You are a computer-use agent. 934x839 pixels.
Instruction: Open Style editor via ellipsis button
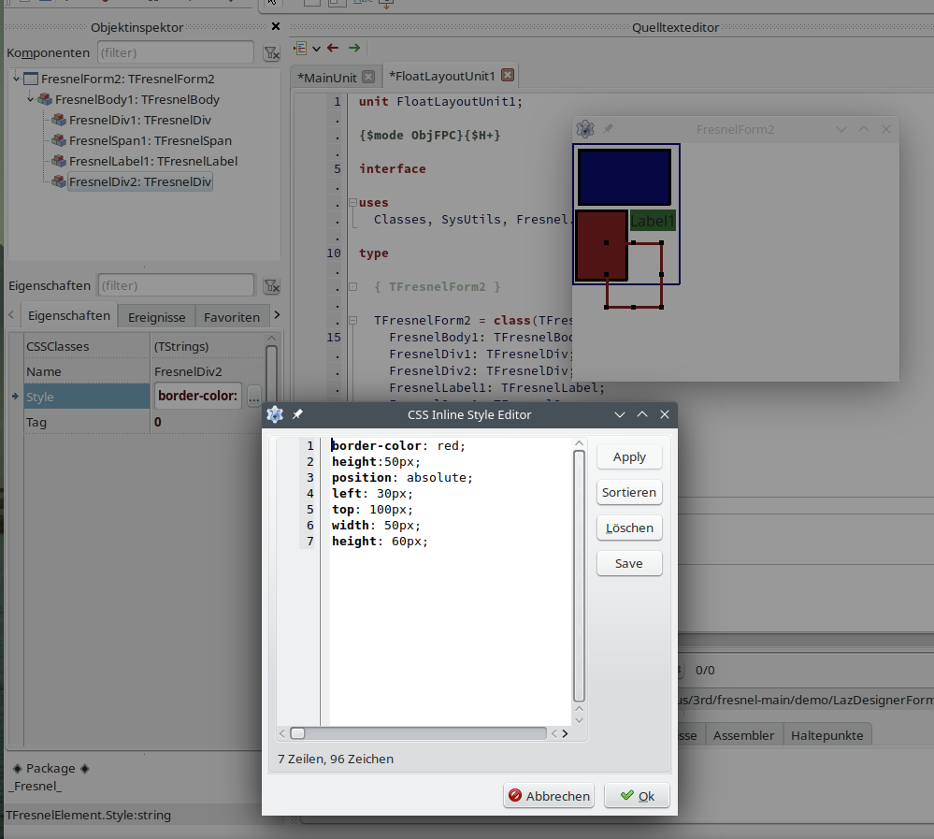coord(253,397)
